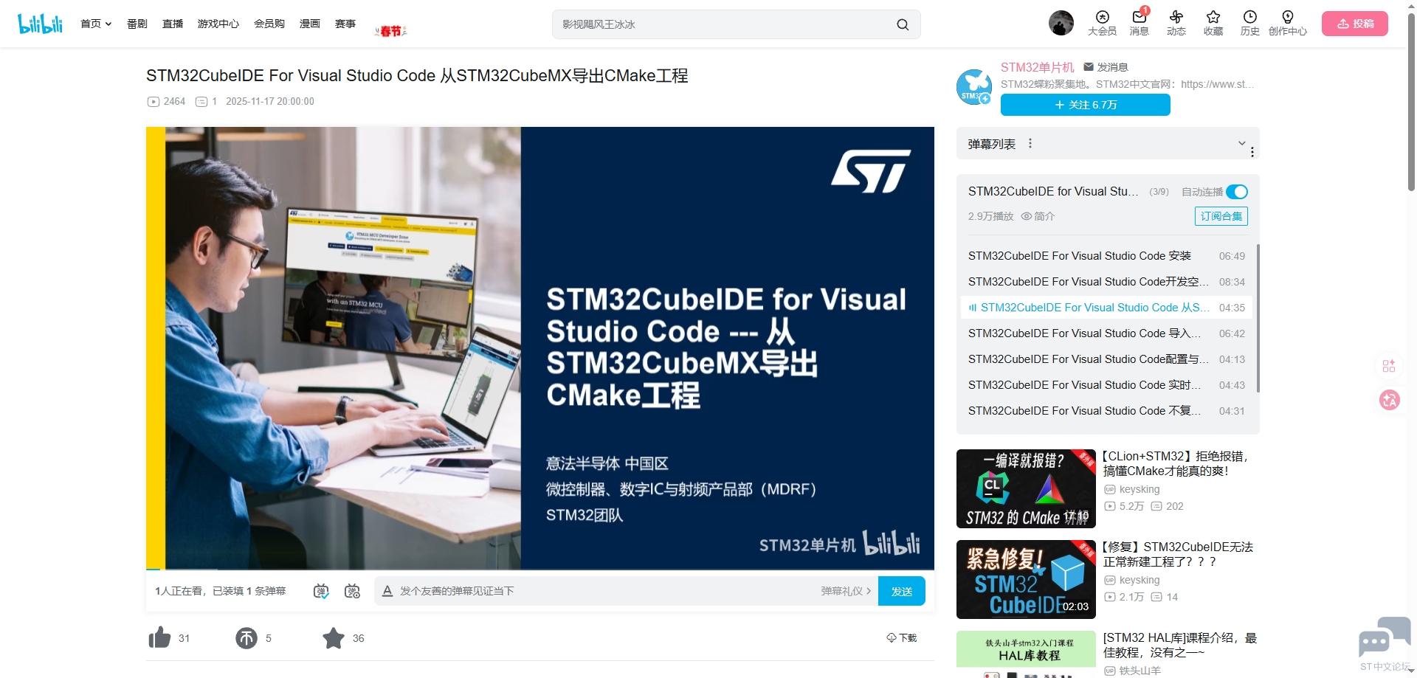Open the 直播 nav item
This screenshot has width=1417, height=678.
173,24
